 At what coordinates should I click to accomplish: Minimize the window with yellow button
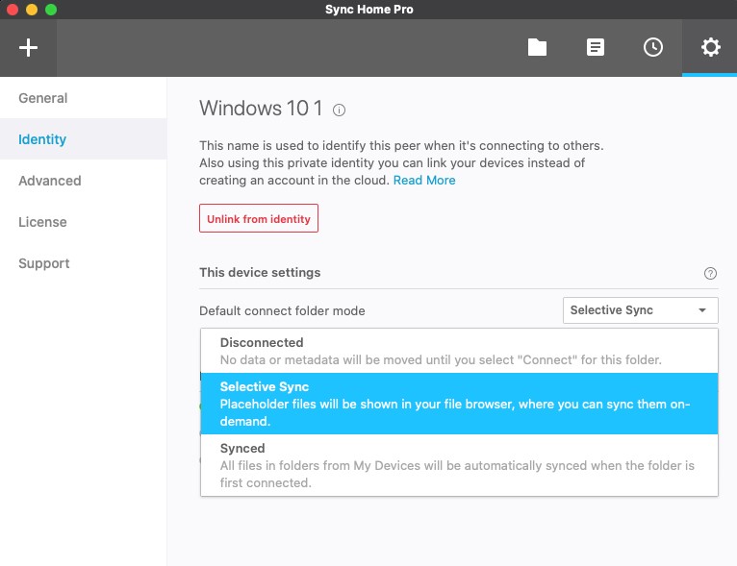pos(32,10)
